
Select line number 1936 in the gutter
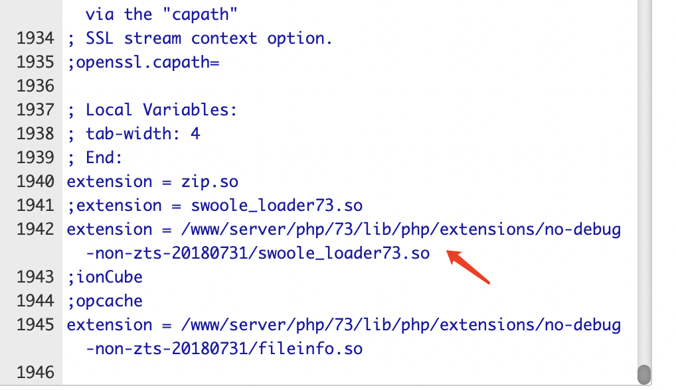(x=35, y=86)
